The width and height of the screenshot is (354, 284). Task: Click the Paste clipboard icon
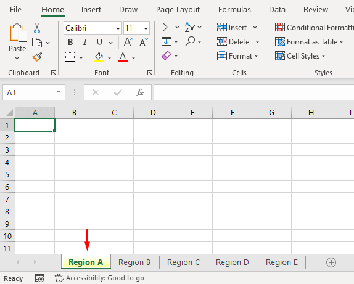point(19,33)
